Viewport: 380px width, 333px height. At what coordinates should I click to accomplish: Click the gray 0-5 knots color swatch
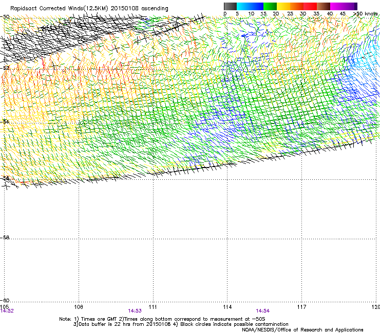coord(230,6)
